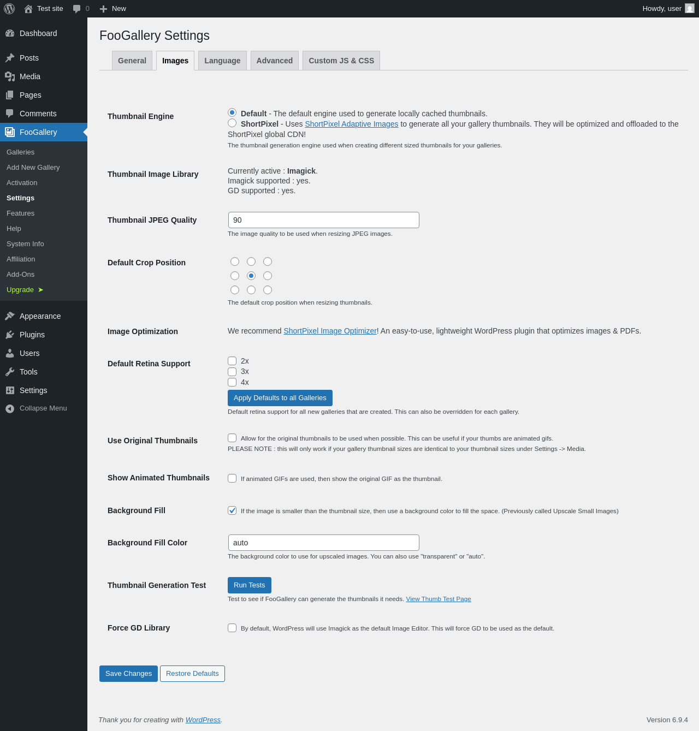Image resolution: width=699 pixels, height=731 pixels.
Task: Enable 2x retina support checkbox
Action: [232, 361]
